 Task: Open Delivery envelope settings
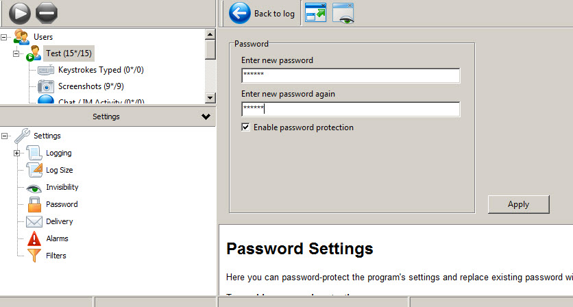click(x=34, y=221)
